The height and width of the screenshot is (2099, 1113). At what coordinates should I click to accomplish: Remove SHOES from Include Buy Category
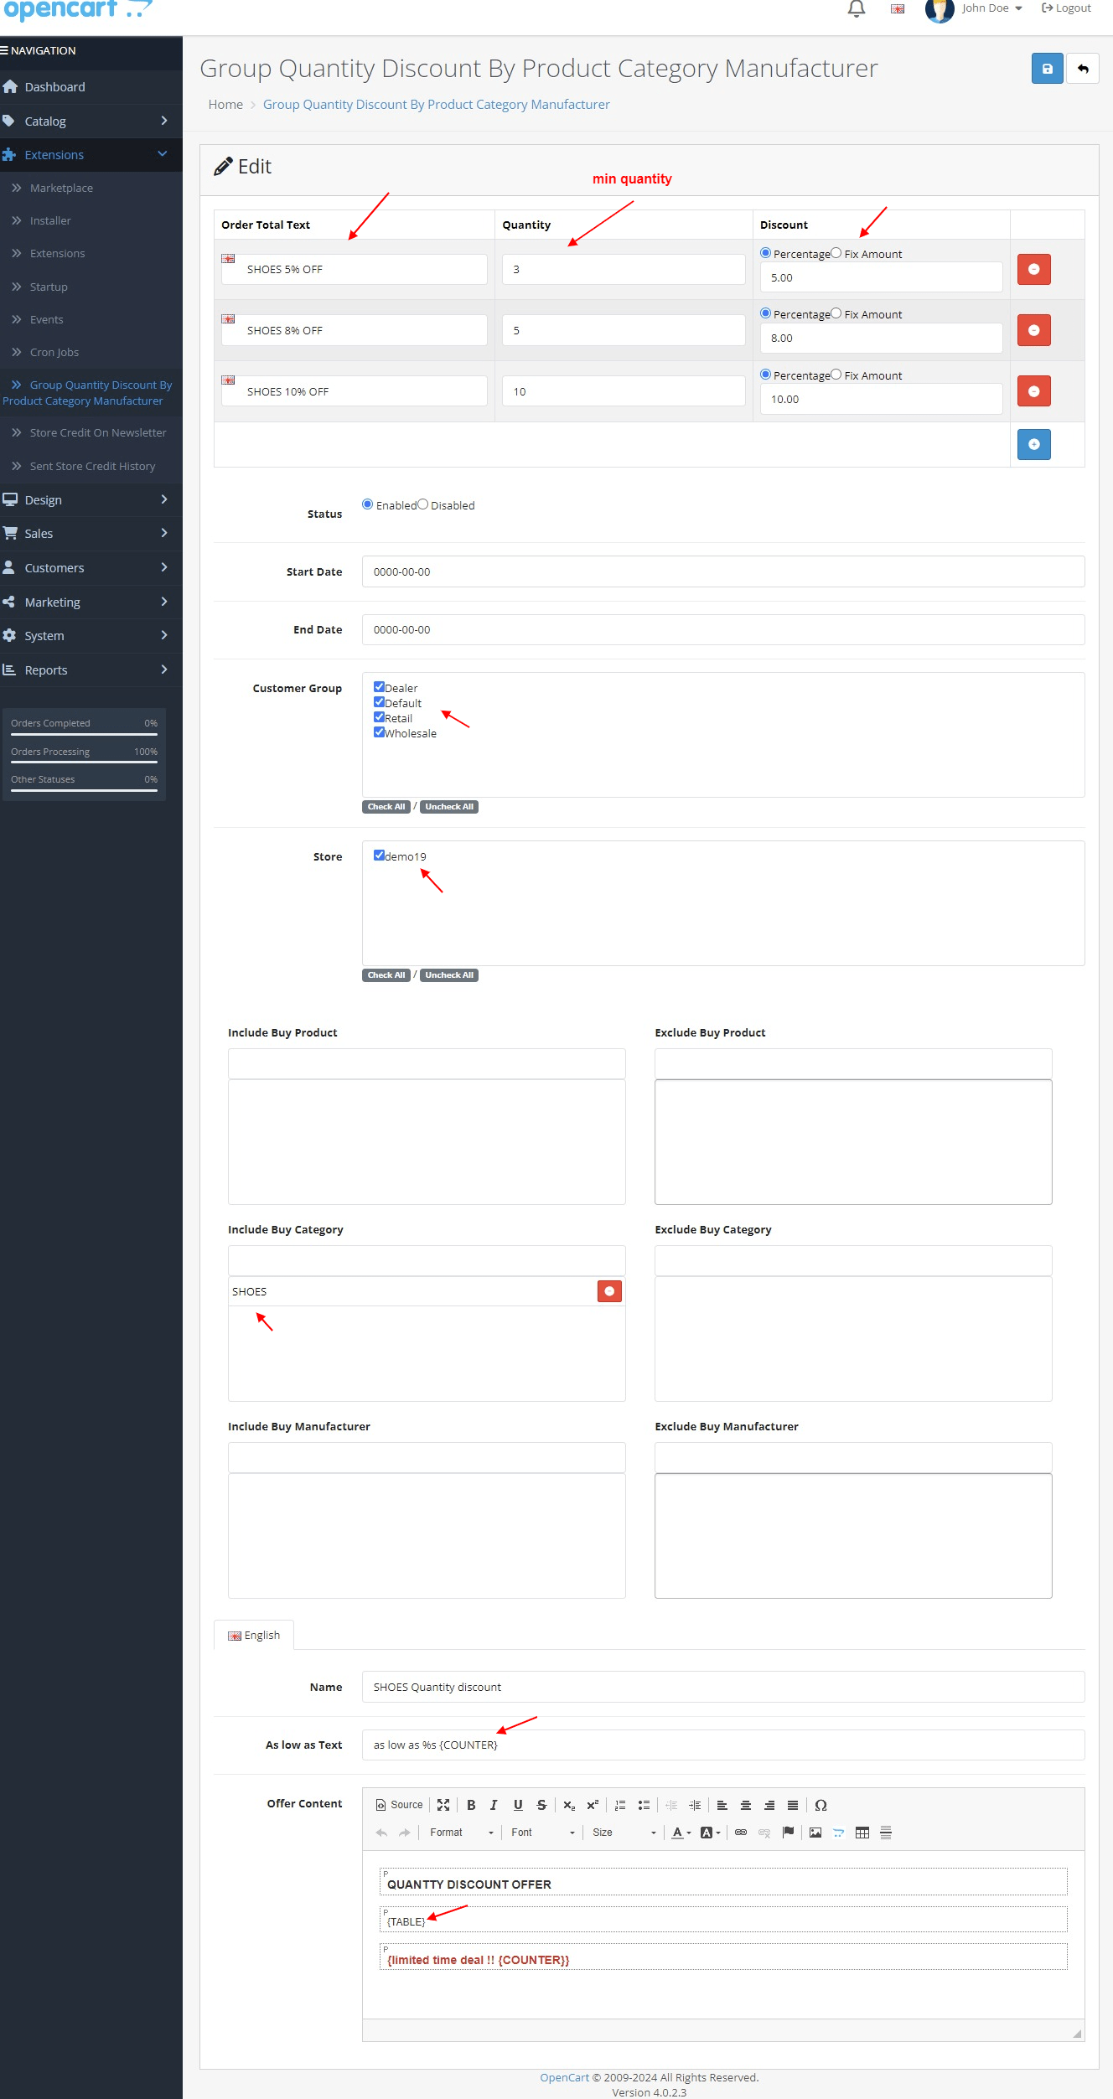click(609, 1291)
